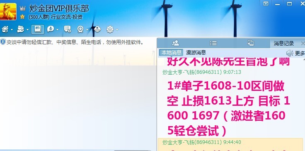This screenshot has height=151, width=305.
Task: Open the group settings gear
Action: pyautogui.click(x=110, y=29)
